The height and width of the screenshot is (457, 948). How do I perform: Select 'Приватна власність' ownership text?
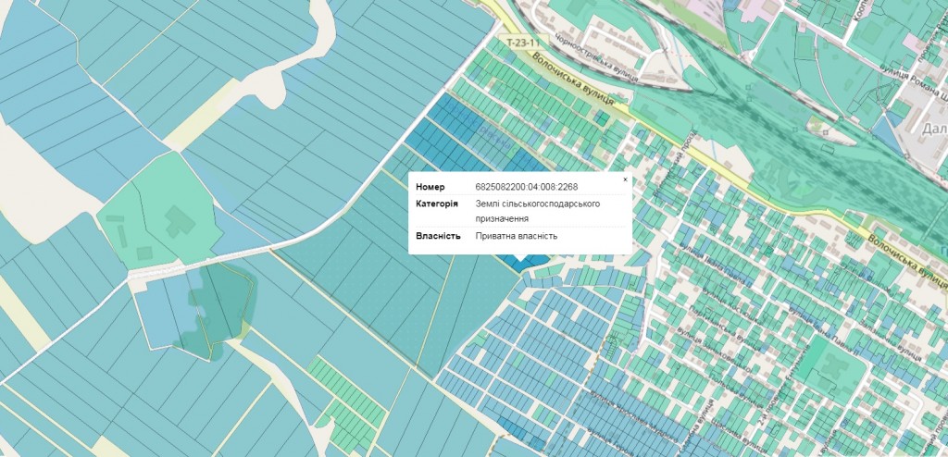(x=517, y=236)
